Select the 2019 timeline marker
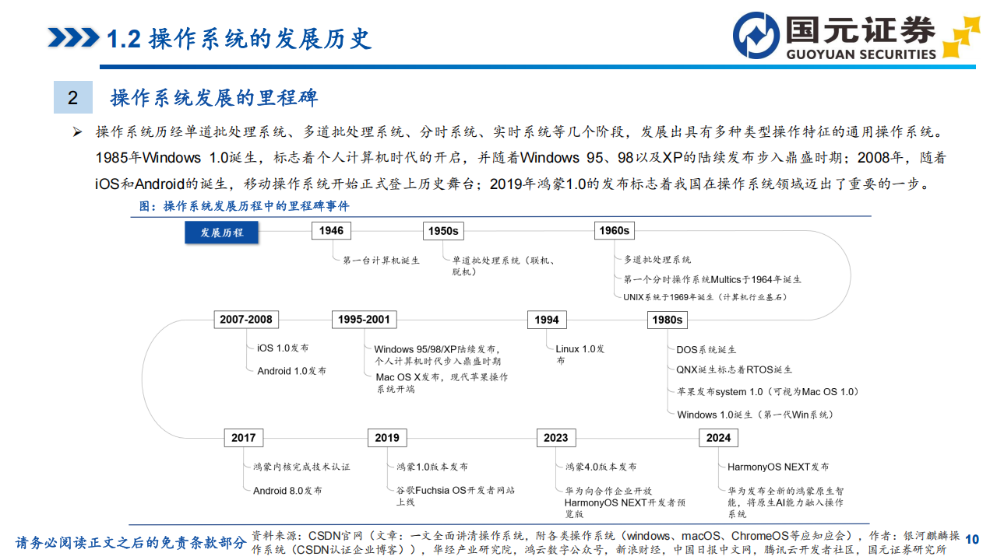This screenshot has height=560, width=997. (x=387, y=437)
